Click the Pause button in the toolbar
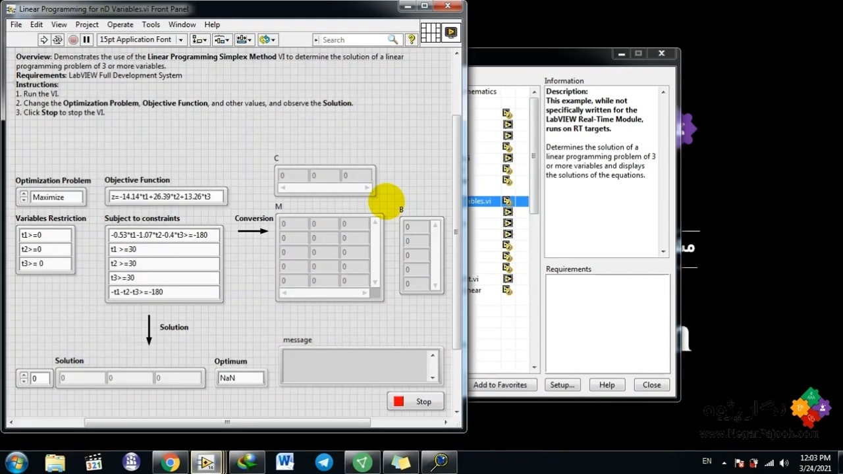The width and height of the screenshot is (843, 474). click(86, 40)
